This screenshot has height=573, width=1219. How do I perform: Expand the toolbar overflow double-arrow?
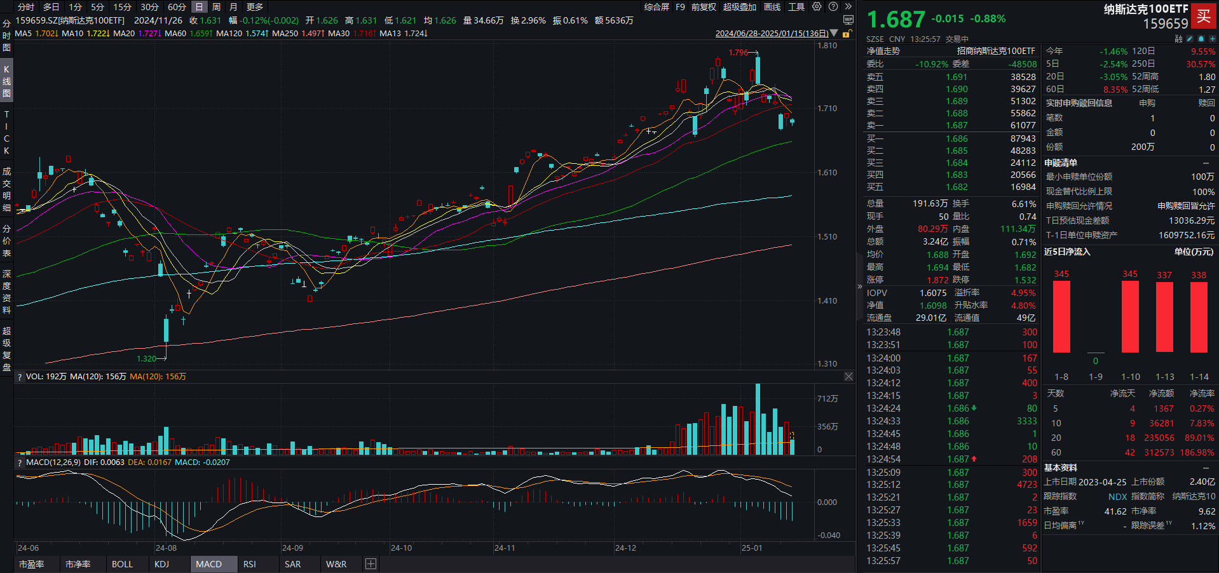(x=848, y=7)
